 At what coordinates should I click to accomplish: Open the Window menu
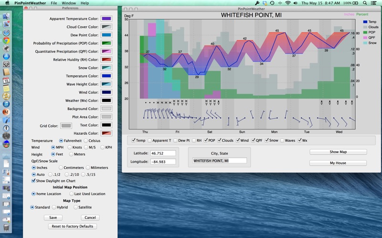point(69,3)
